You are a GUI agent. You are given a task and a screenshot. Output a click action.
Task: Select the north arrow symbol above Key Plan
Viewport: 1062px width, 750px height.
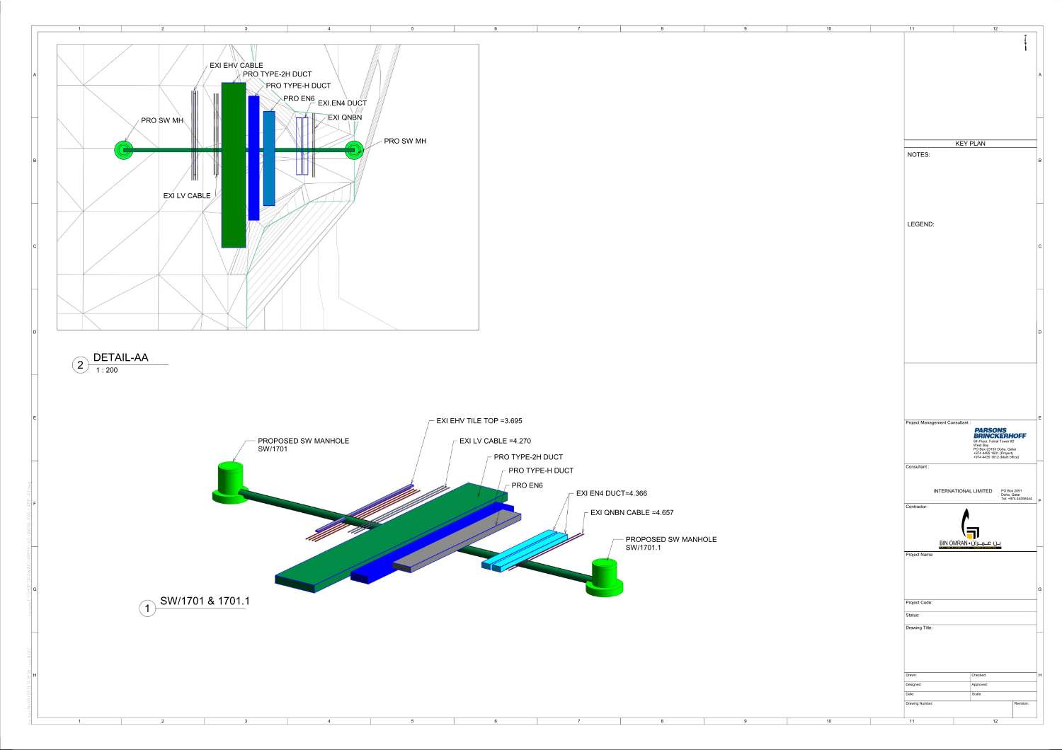tap(1024, 42)
